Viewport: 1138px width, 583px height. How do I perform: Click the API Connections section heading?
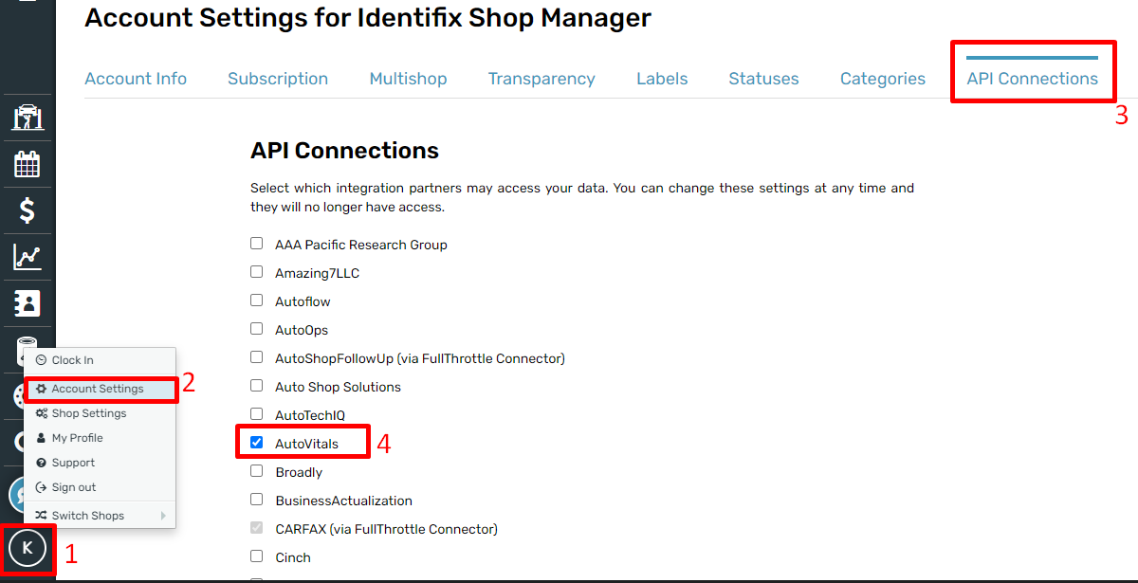tap(344, 151)
